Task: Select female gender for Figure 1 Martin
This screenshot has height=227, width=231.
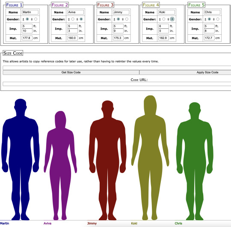Action: click(36, 19)
